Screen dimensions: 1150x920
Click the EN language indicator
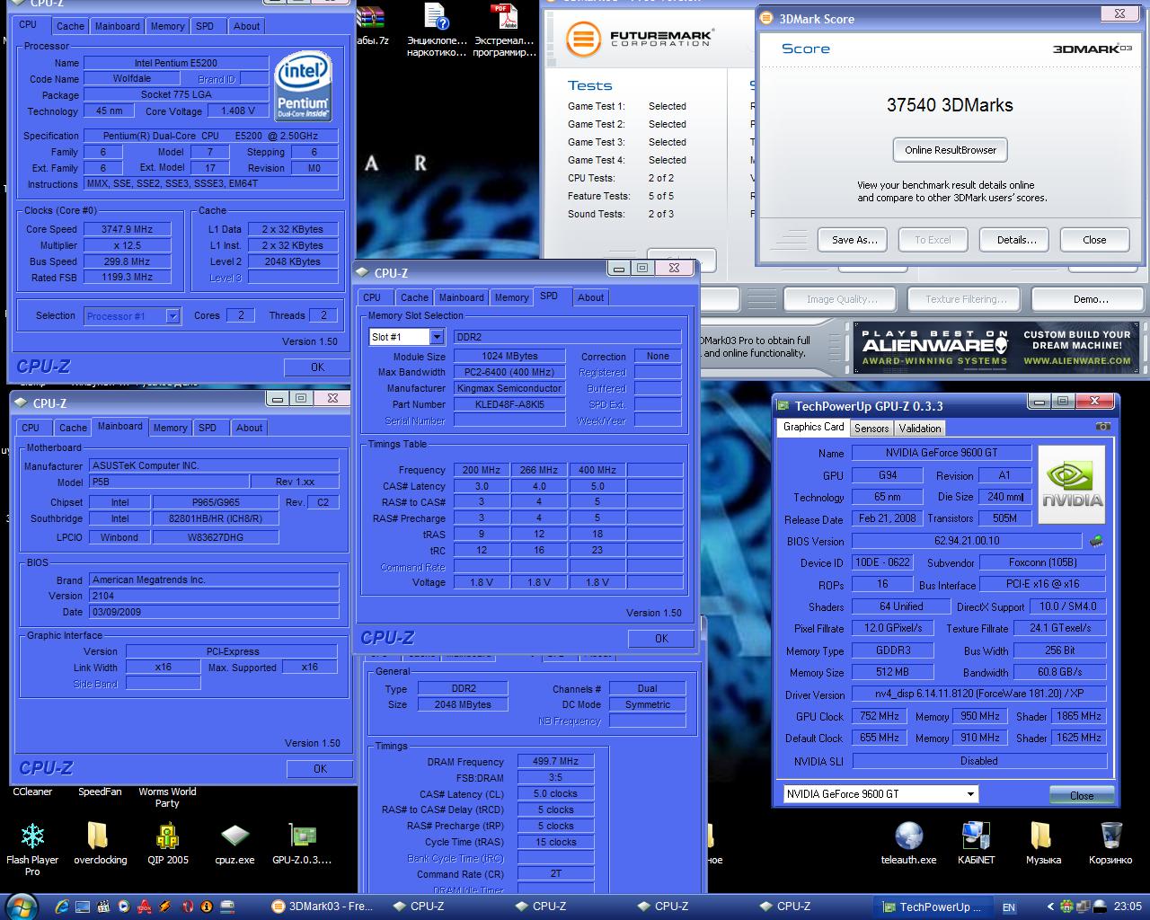(x=1009, y=907)
